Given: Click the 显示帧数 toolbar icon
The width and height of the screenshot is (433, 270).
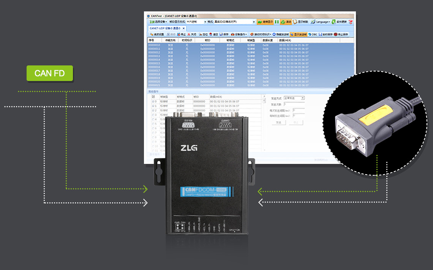Looking at the screenshot, I should tap(300, 22).
